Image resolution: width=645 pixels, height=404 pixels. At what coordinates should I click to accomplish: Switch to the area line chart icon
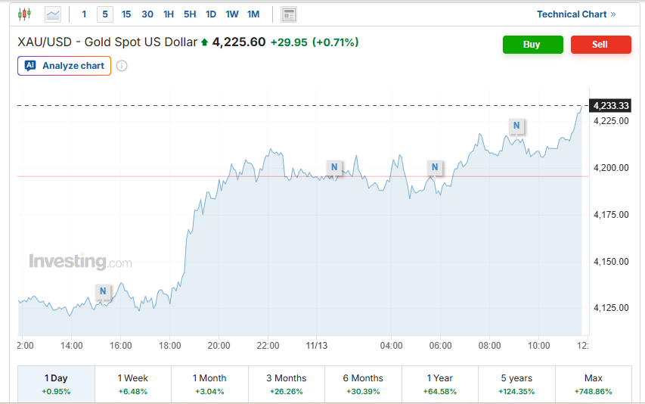(53, 14)
